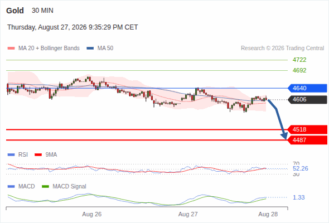Click the 9MA legend red swatch

click(x=38, y=155)
